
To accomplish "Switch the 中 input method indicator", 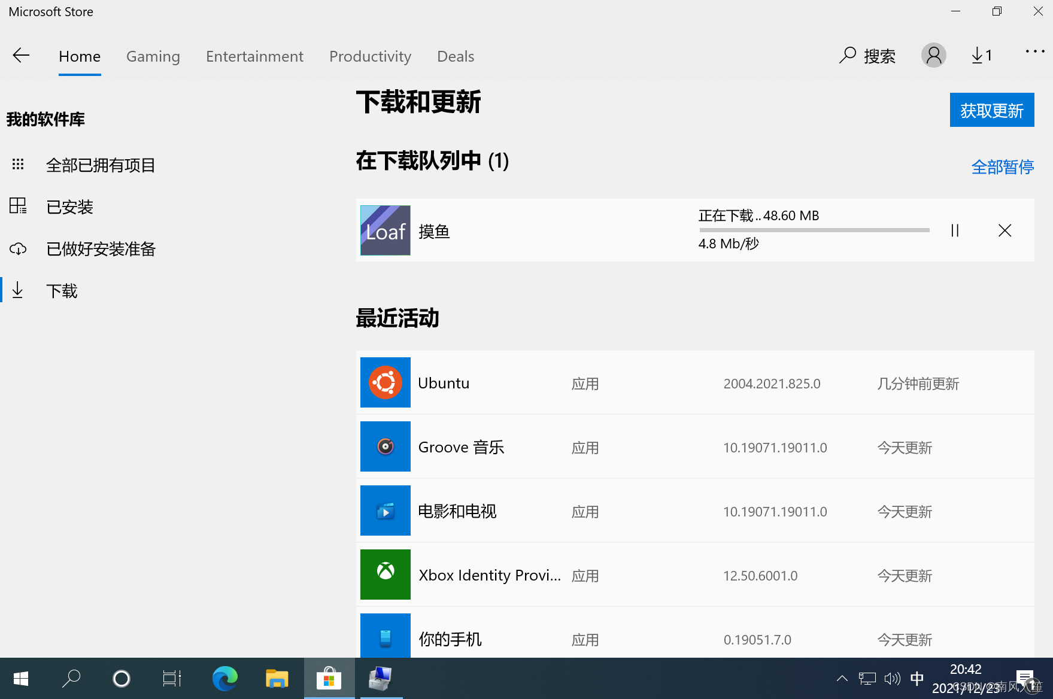I will click(917, 679).
